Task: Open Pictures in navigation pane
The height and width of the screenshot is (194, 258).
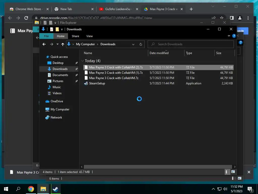Action: 58,81
